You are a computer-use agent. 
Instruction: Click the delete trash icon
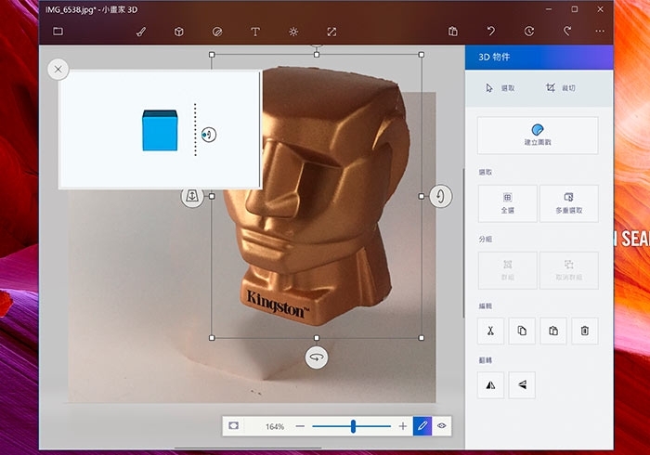click(585, 331)
